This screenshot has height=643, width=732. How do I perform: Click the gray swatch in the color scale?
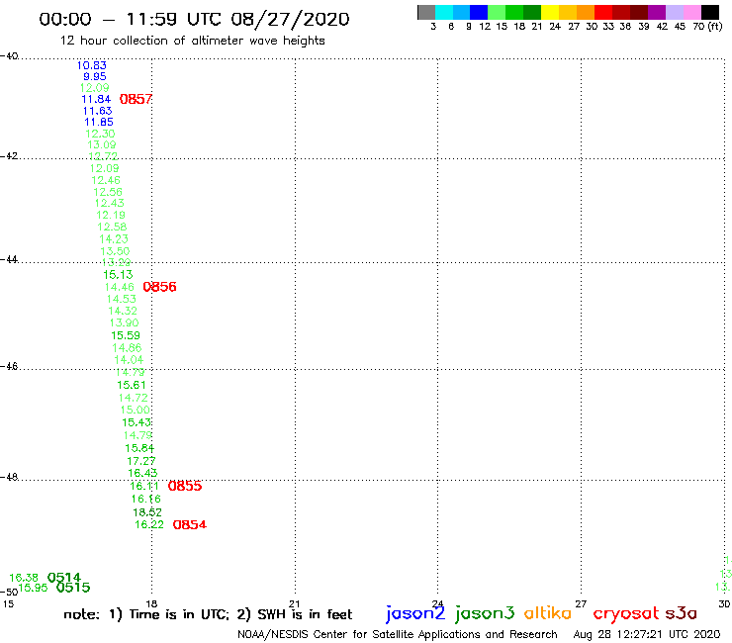tap(426, 12)
